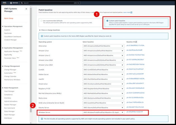Open the macOS baseline dropdown
Screen dimensions: 176x125
103,79
